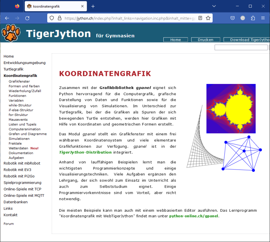Open the Firefox hamburger menu
This screenshot has width=270, height=242.
[263, 18]
